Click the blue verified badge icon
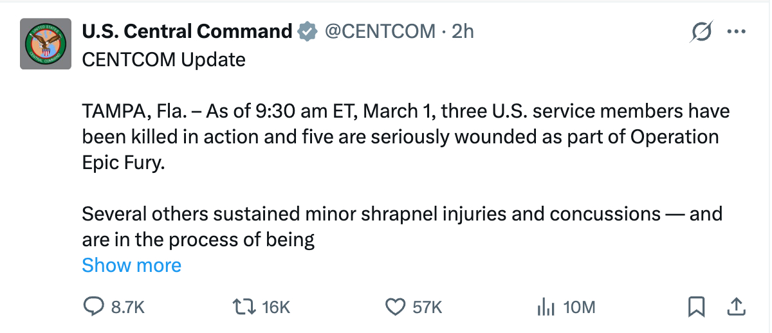 coord(308,31)
